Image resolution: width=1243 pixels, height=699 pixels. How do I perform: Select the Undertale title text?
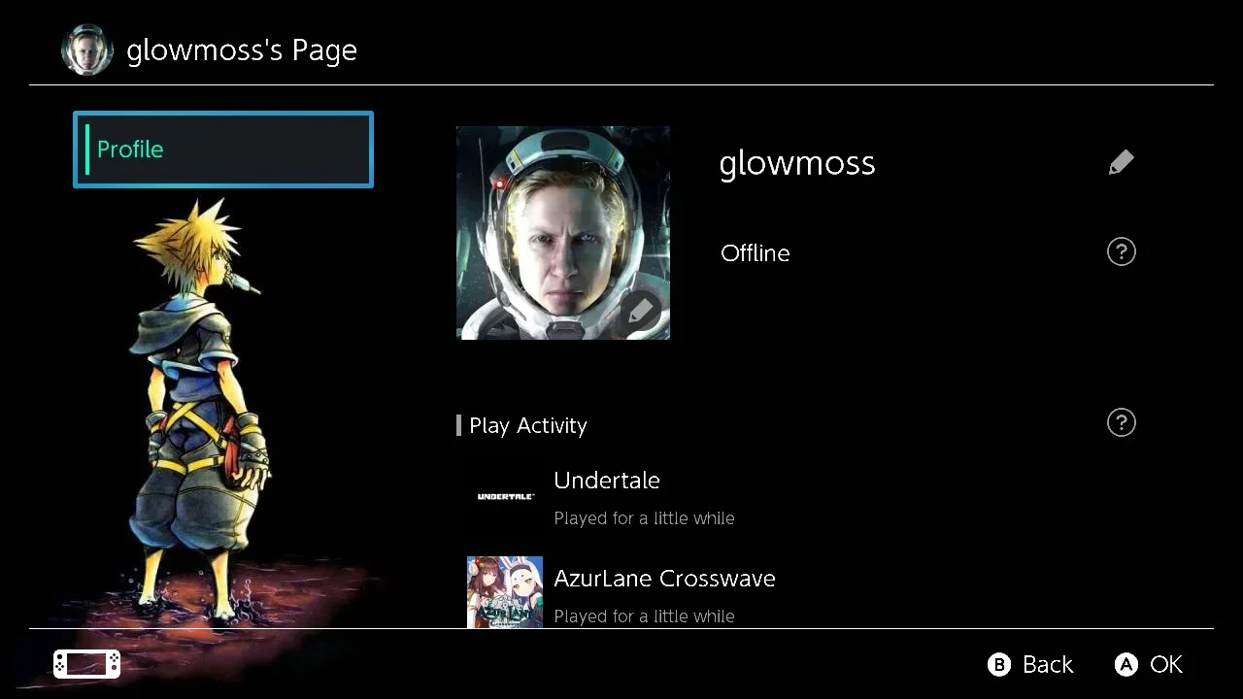pos(607,481)
